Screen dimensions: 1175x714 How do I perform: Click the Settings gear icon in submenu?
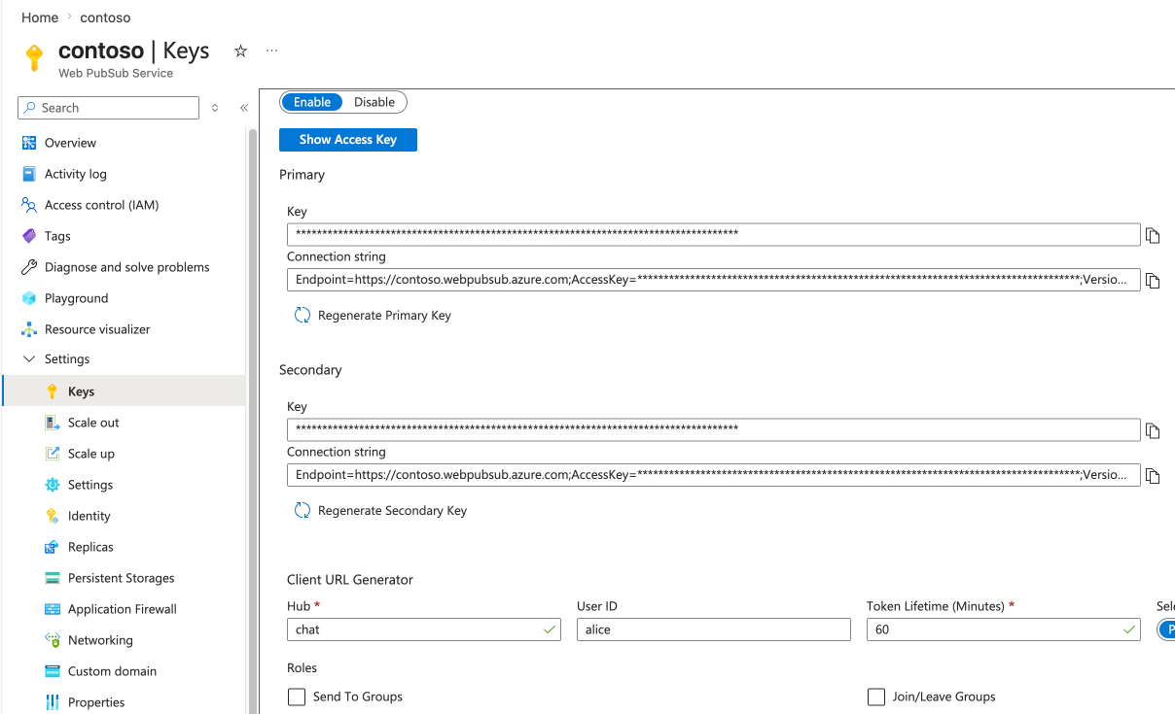pos(53,485)
